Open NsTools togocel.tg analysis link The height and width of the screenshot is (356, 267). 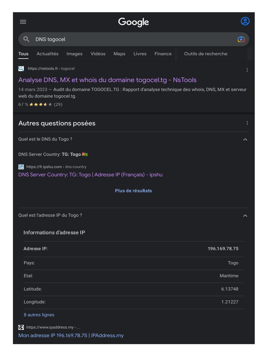(x=107, y=80)
